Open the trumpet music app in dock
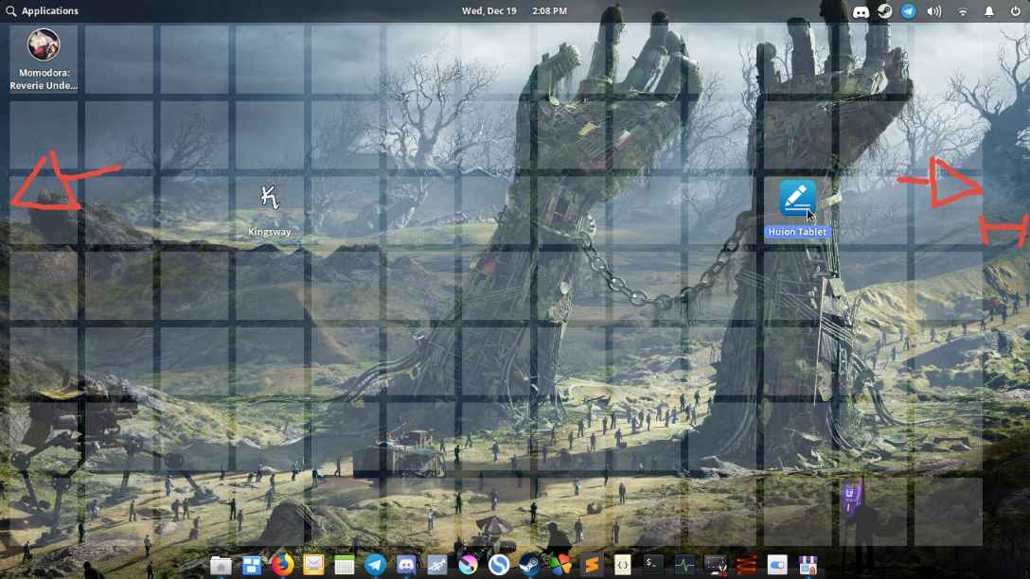Screen dimensions: 1030x579 [436, 565]
